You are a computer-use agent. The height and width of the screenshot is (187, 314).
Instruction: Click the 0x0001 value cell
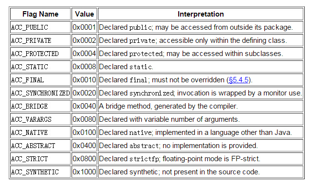point(84,27)
